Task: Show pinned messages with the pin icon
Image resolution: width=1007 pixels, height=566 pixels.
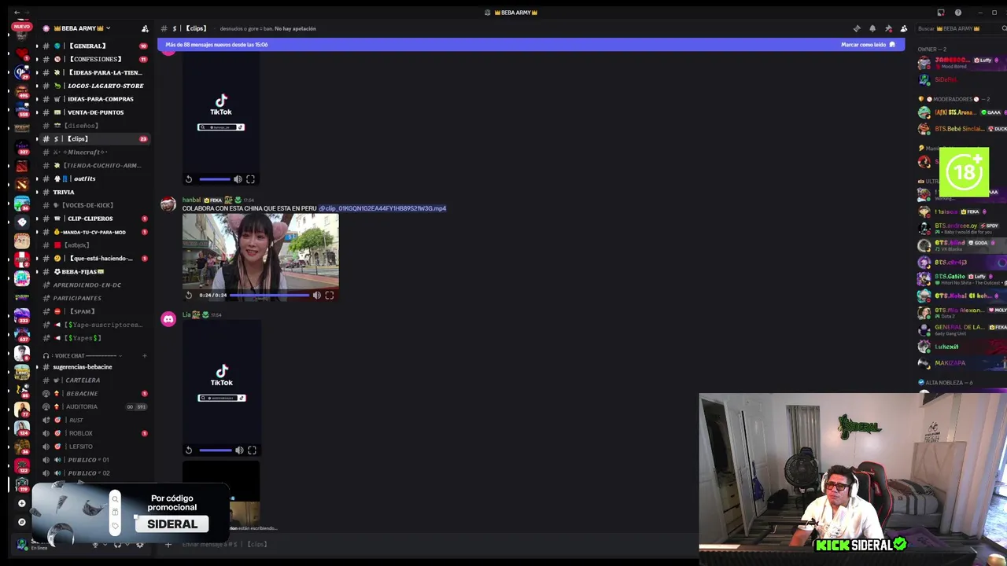Action: tap(888, 28)
